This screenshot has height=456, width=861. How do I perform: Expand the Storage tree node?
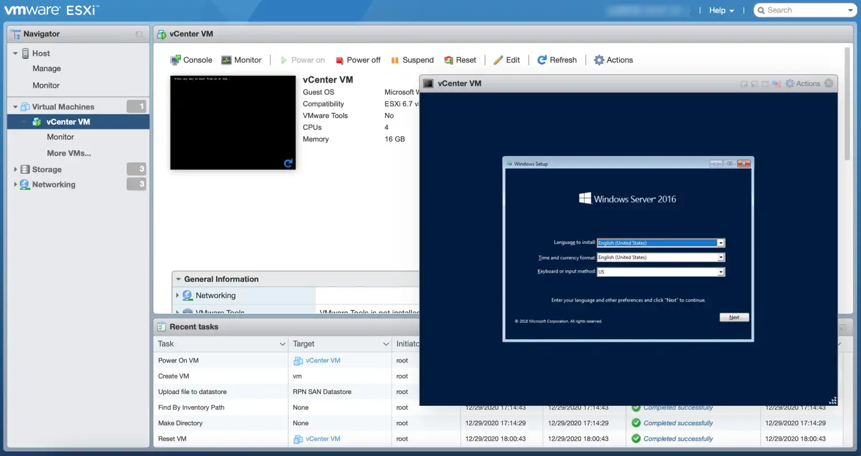click(x=15, y=169)
